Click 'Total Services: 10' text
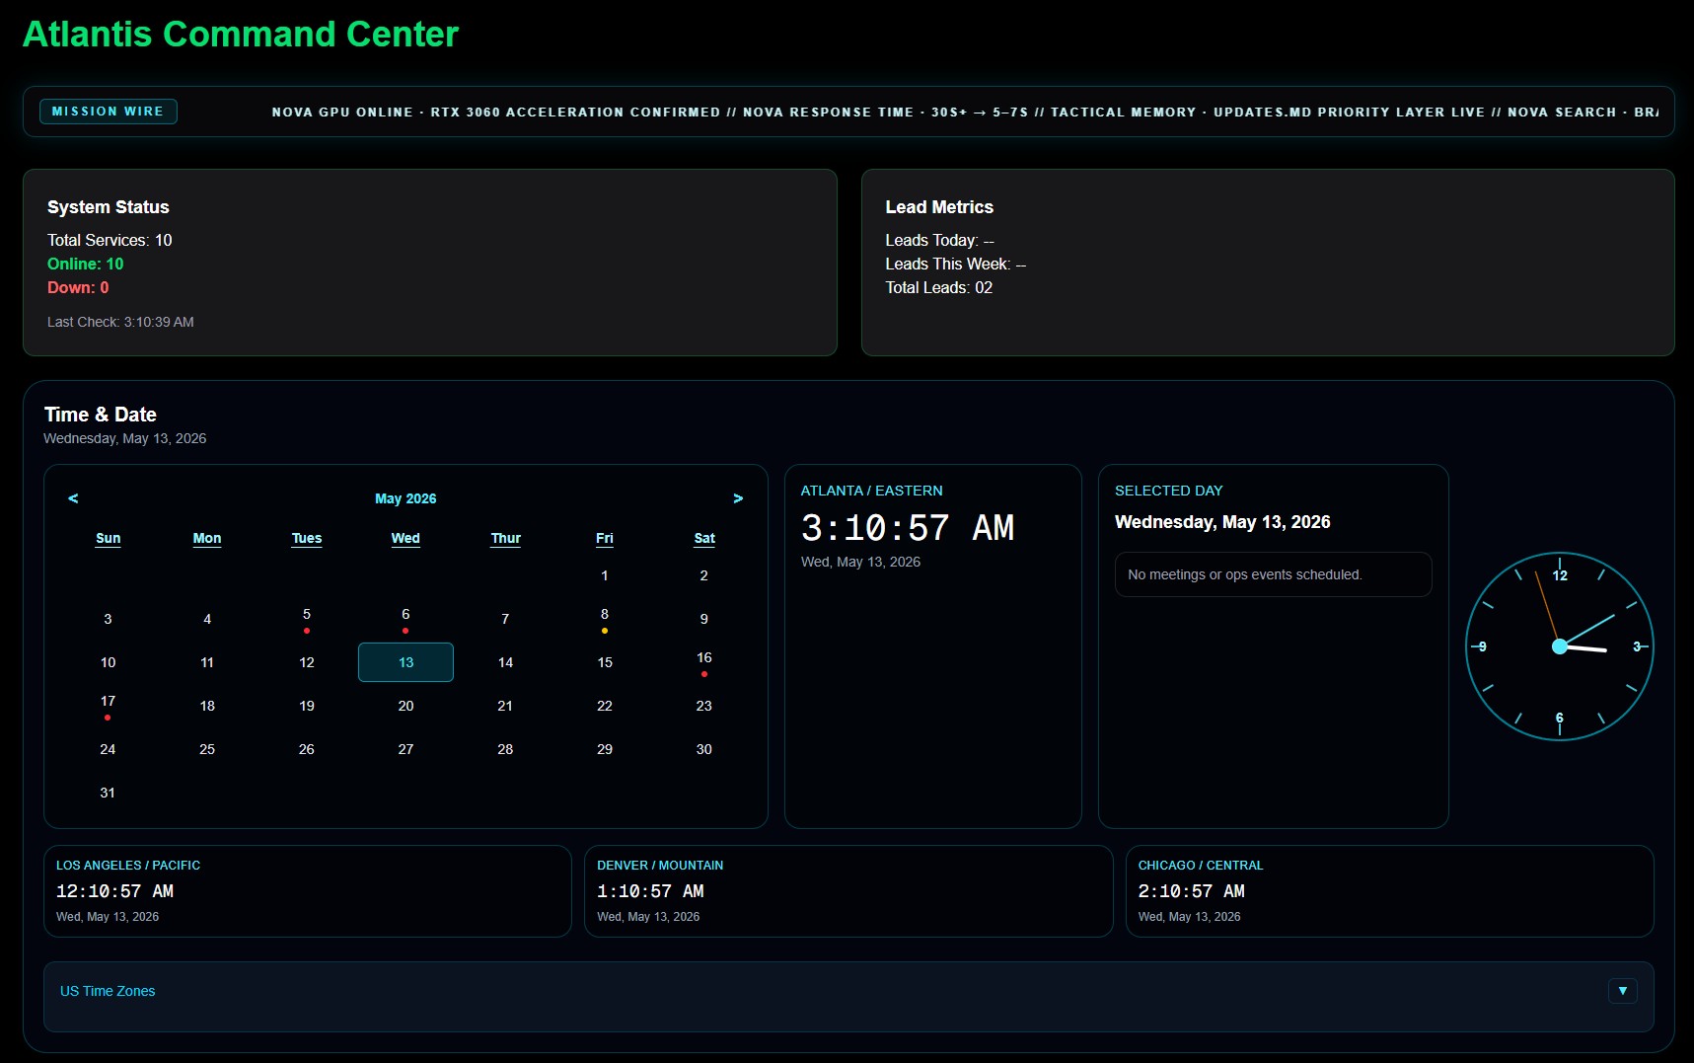The width and height of the screenshot is (1694, 1063). tap(110, 240)
